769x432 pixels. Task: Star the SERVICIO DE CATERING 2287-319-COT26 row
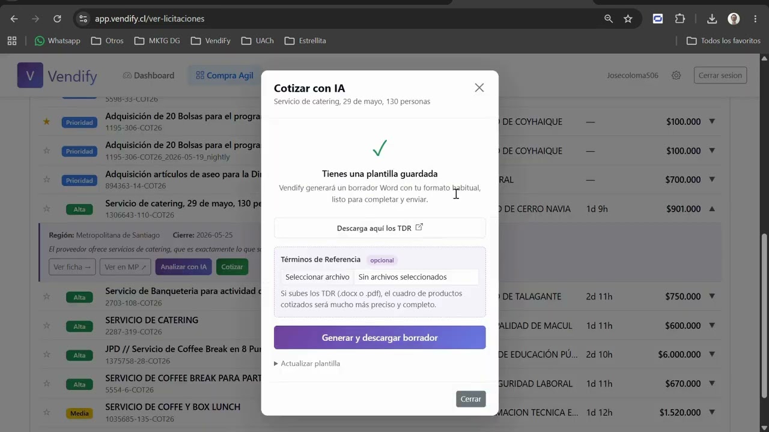[x=46, y=326]
